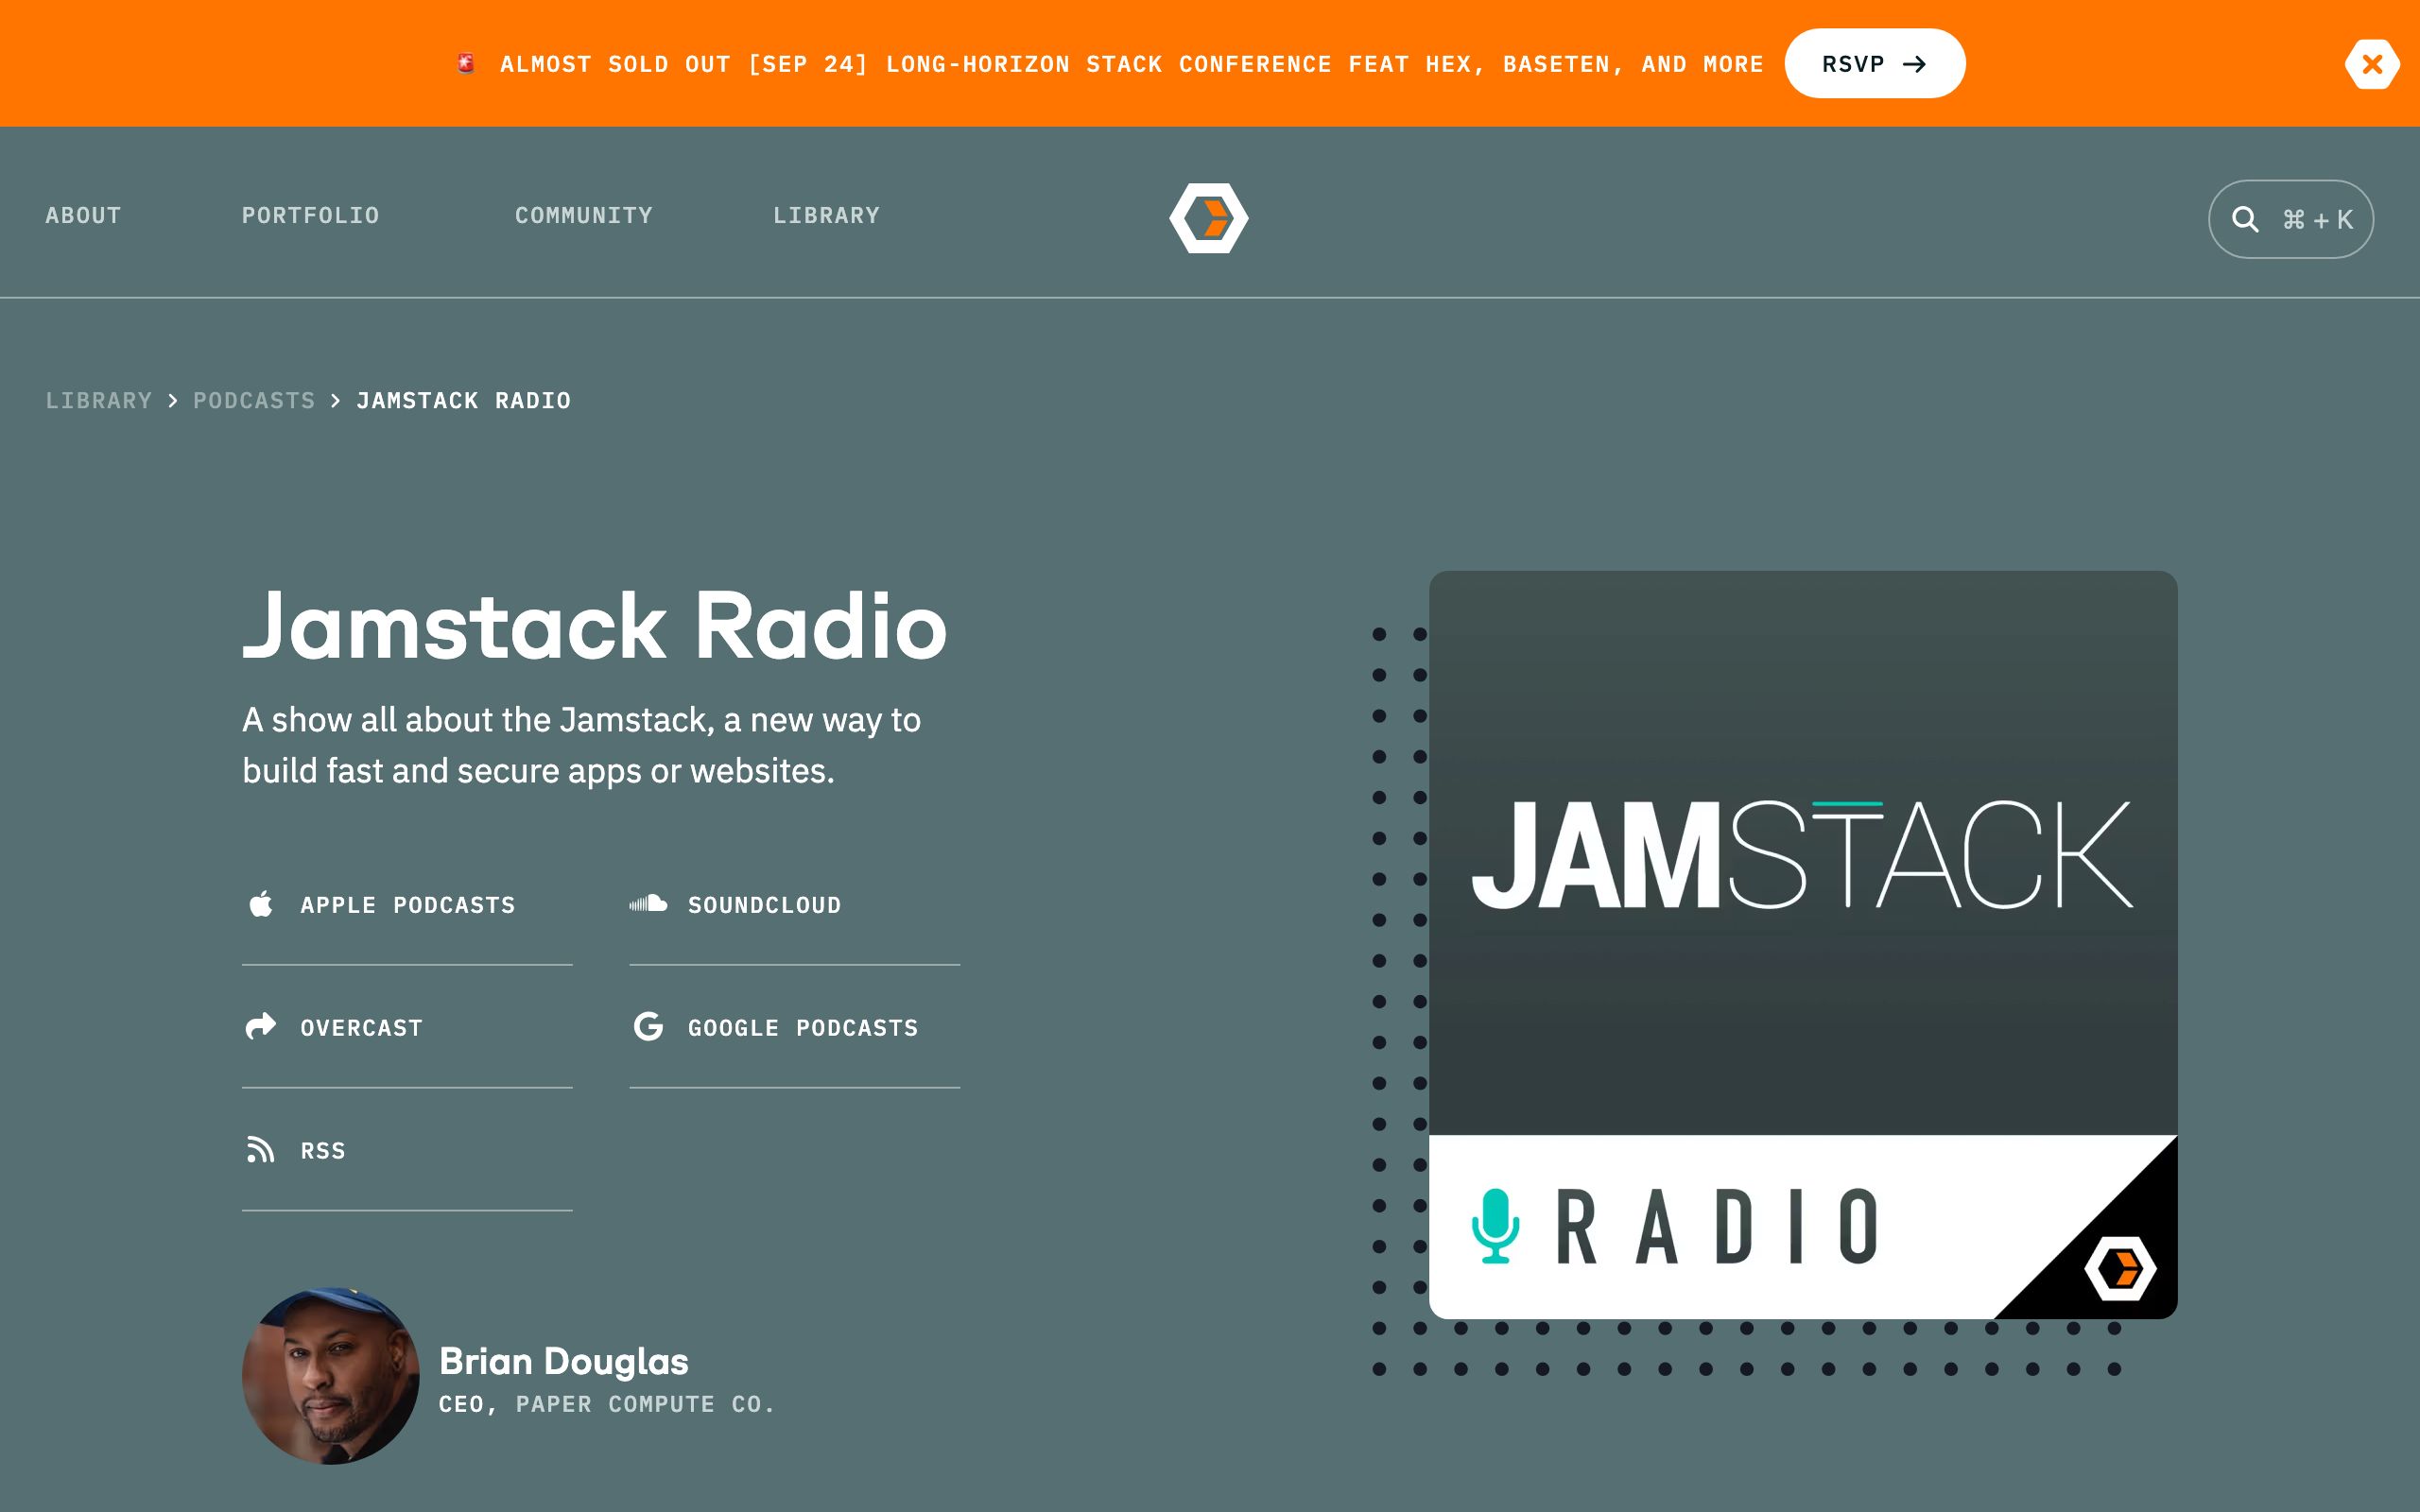2420x1512 pixels.
Task: Open SoundCloud link
Action: [x=794, y=905]
